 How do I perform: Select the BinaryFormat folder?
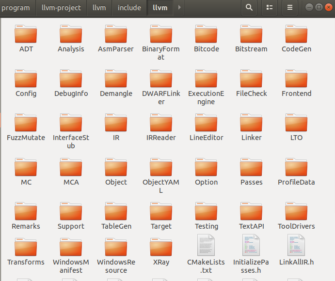tap(161, 42)
